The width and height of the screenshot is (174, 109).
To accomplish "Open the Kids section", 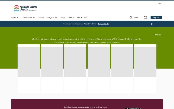I will [x=63, y=17].
